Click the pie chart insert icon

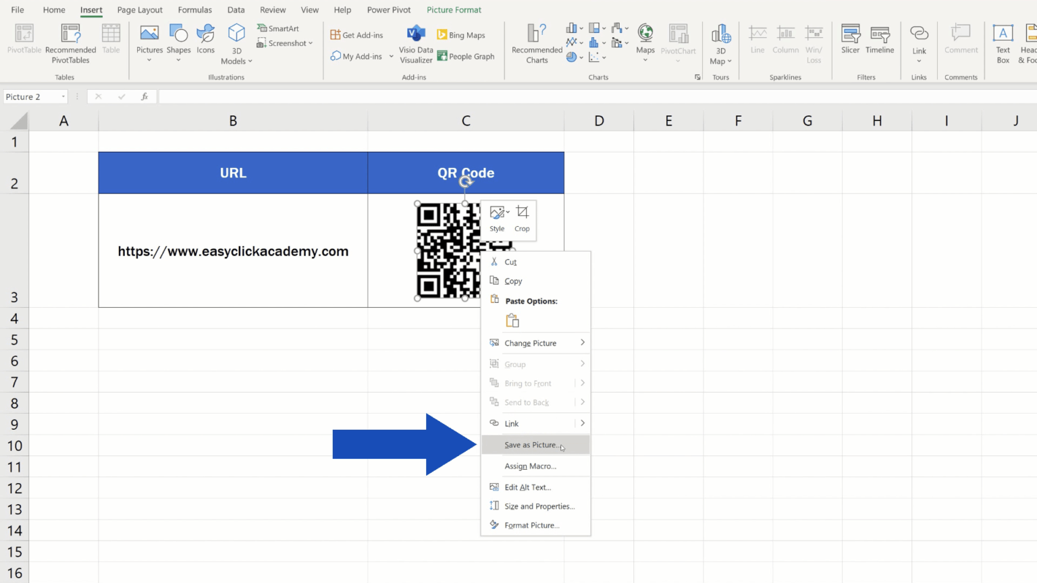pyautogui.click(x=570, y=57)
